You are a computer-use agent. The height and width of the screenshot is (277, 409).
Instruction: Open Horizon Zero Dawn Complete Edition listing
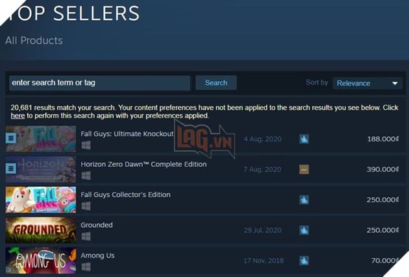coord(143,164)
